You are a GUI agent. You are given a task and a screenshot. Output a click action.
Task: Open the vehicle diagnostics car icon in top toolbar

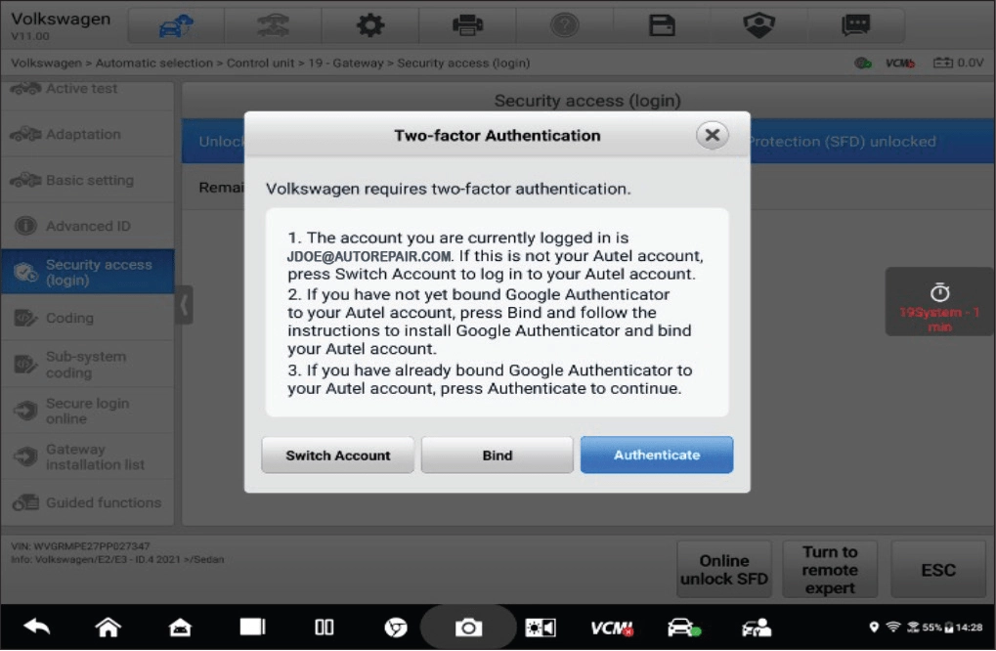tap(176, 25)
